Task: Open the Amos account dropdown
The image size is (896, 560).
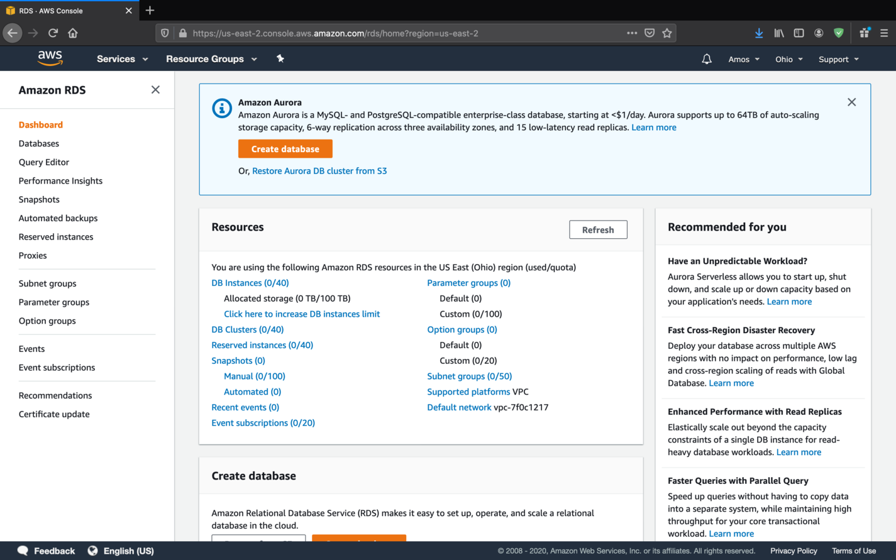Action: [744, 59]
